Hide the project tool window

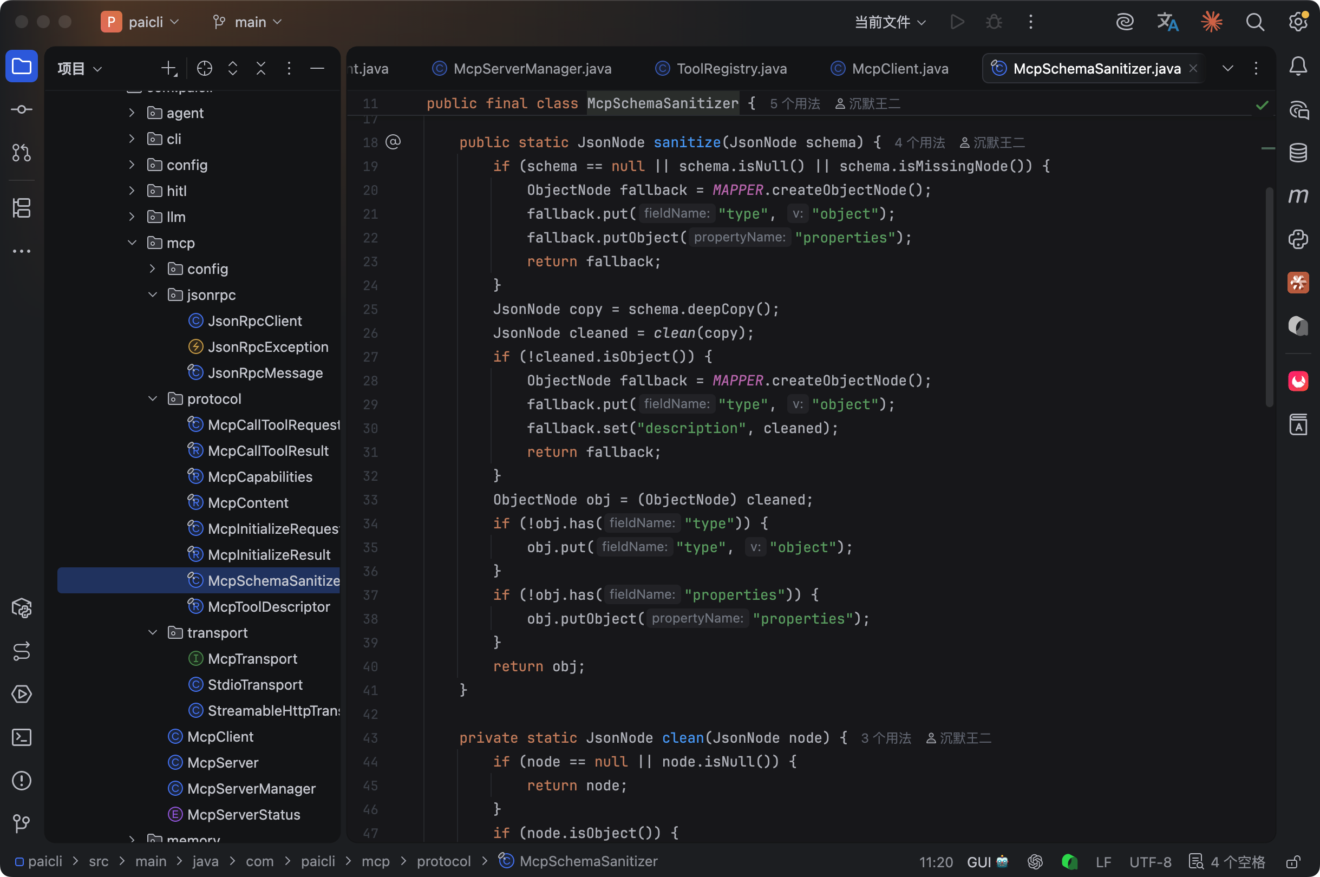[x=317, y=68]
